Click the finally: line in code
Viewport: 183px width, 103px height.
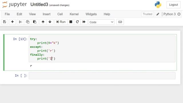(x=37, y=55)
